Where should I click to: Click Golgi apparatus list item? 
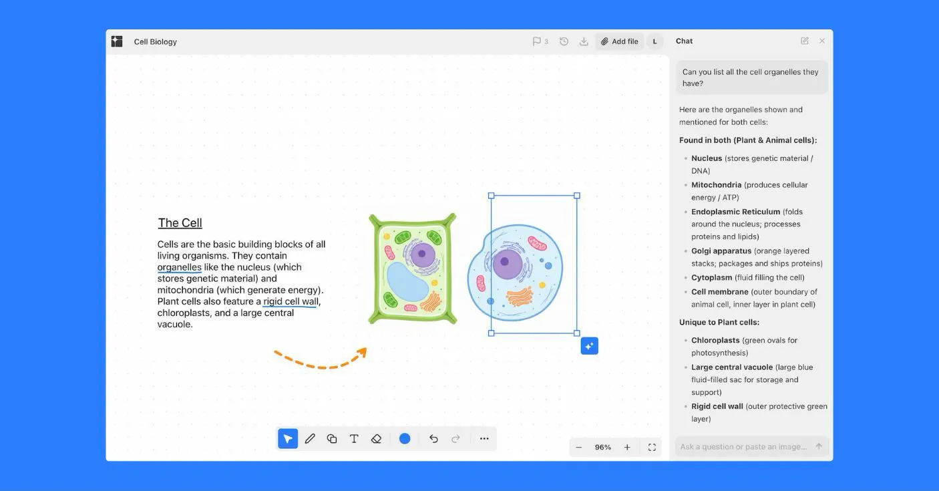(757, 257)
